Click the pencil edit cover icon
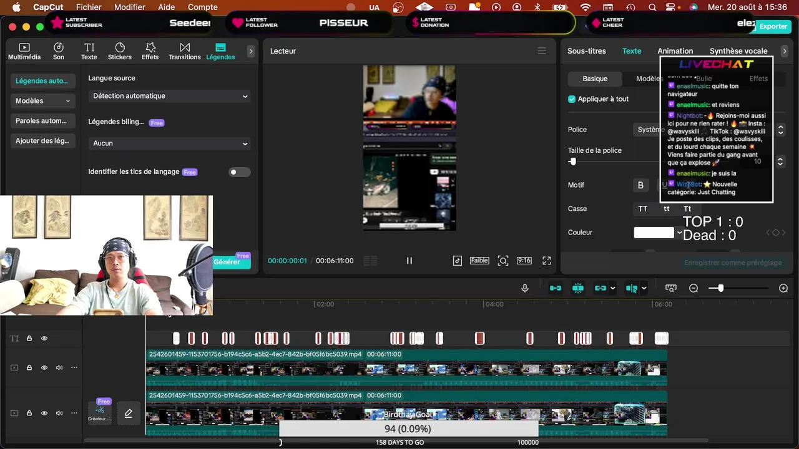The width and height of the screenshot is (799, 449). (x=129, y=413)
